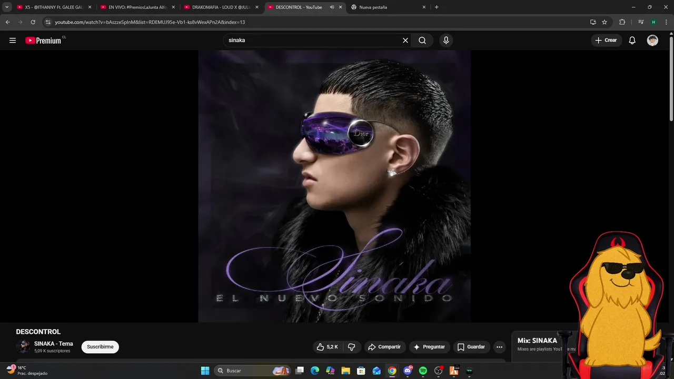The height and width of the screenshot is (379, 674).
Task: Close the 'Nueva pestaña' tab
Action: pos(424,7)
